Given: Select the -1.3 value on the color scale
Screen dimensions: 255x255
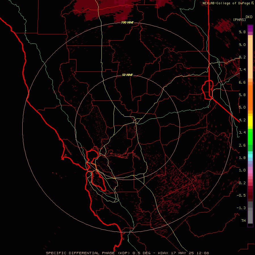Looking at the screenshot, I should click(x=241, y=208).
